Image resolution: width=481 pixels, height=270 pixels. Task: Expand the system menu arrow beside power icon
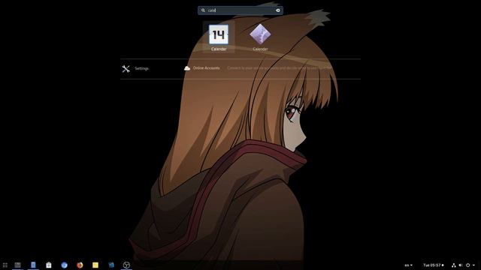pyautogui.click(x=474, y=265)
